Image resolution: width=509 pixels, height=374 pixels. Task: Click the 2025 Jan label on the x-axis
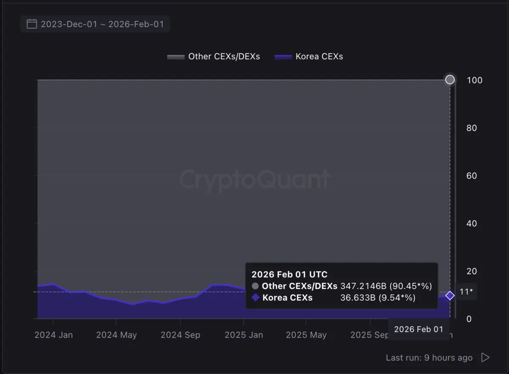click(243, 335)
